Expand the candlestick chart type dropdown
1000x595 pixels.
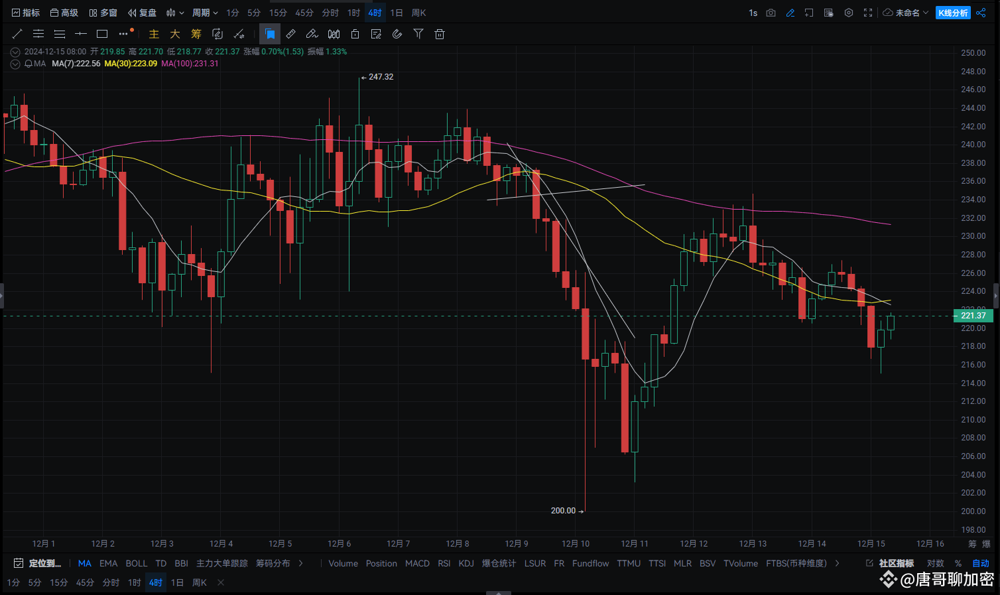tap(175, 13)
